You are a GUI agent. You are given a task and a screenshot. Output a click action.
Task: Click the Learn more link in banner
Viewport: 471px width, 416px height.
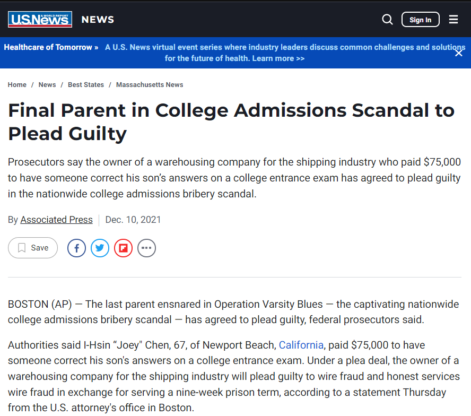pyautogui.click(x=278, y=58)
